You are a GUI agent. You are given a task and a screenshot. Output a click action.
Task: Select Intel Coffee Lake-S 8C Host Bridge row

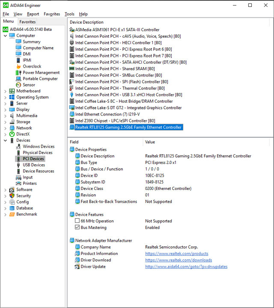click(x=124, y=101)
